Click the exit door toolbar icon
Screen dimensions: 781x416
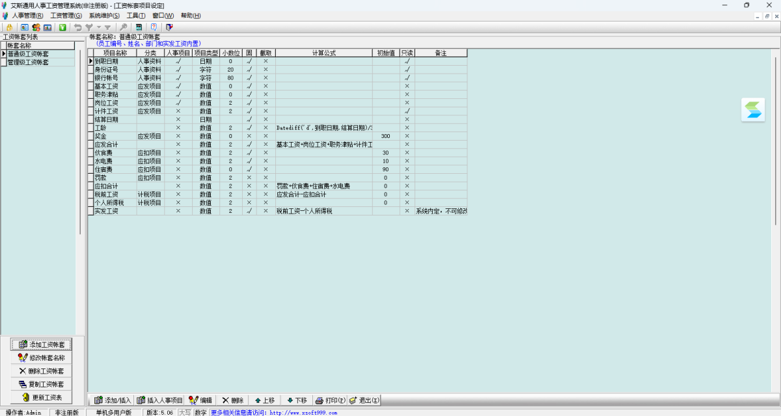click(169, 27)
